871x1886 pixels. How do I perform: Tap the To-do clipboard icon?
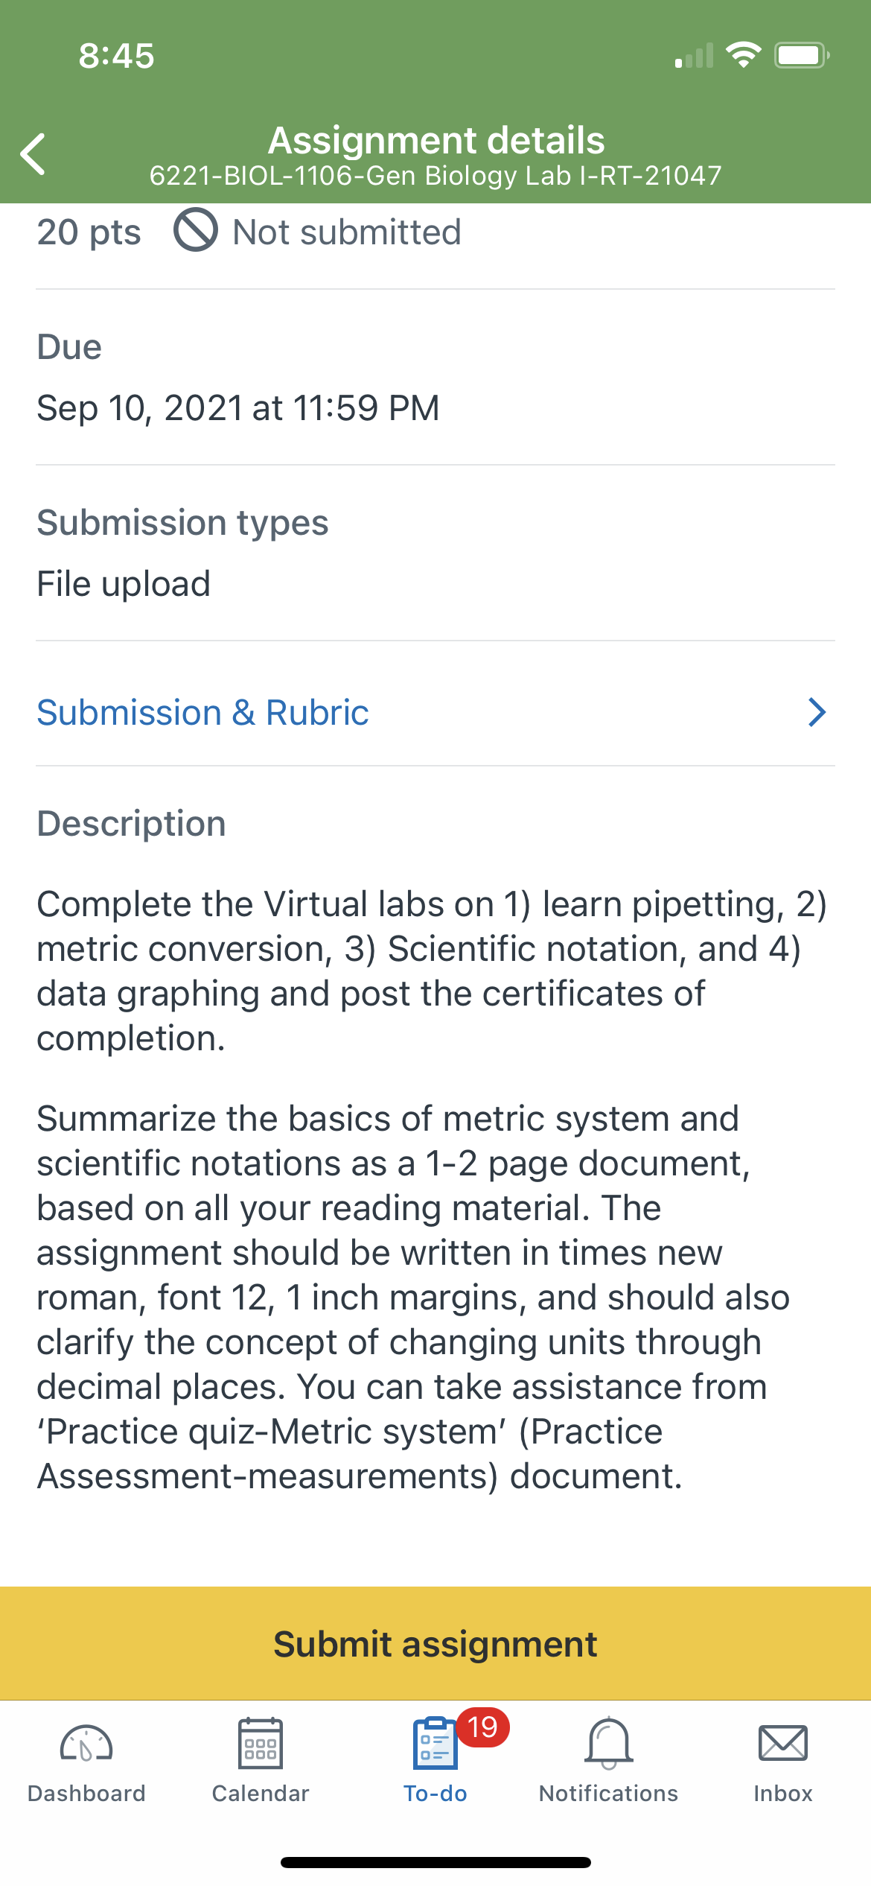pyautogui.click(x=435, y=1743)
